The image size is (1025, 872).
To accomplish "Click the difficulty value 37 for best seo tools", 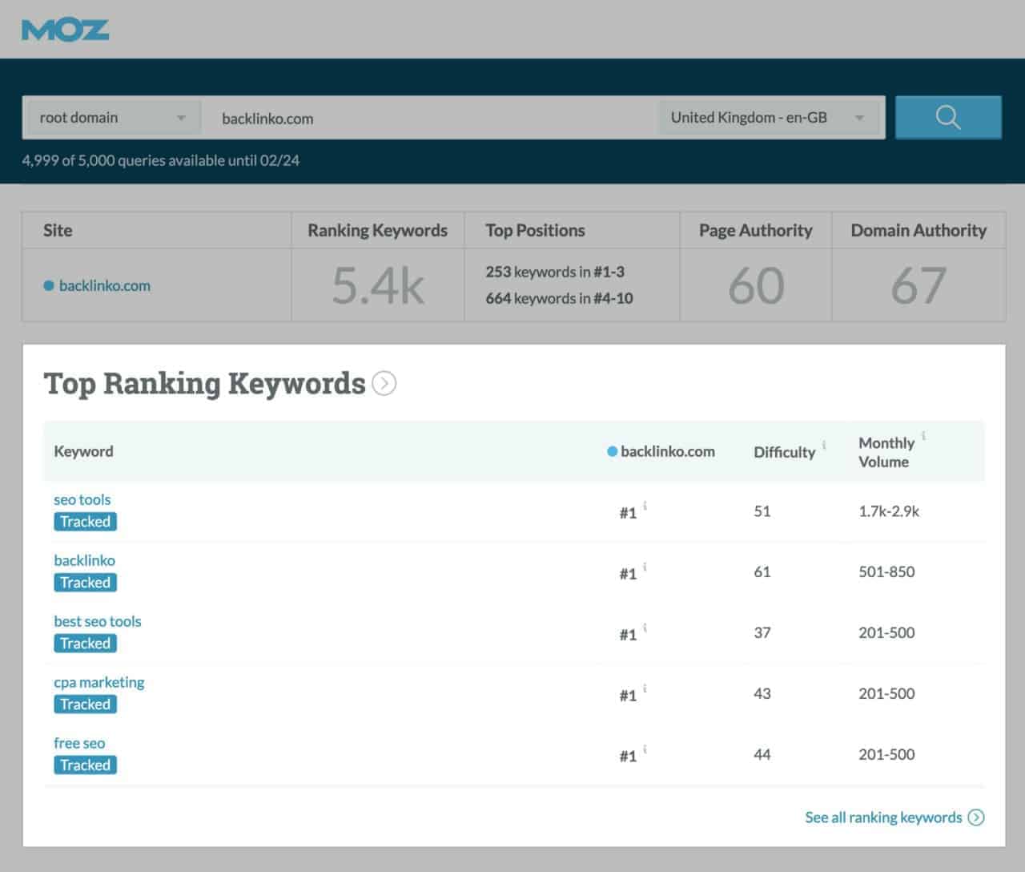I will click(x=762, y=632).
